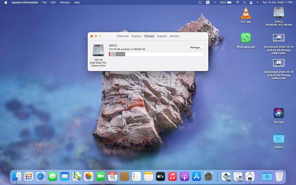The height and width of the screenshot is (185, 296).
Task: Open the Window menu
Action: 65,3
